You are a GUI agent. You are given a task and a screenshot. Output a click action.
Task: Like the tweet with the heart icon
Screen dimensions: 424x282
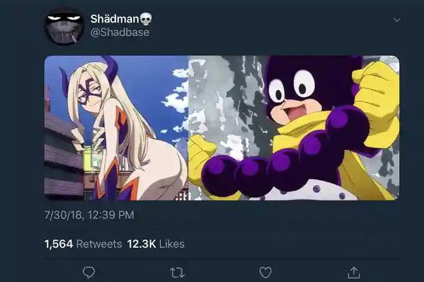tap(265, 273)
